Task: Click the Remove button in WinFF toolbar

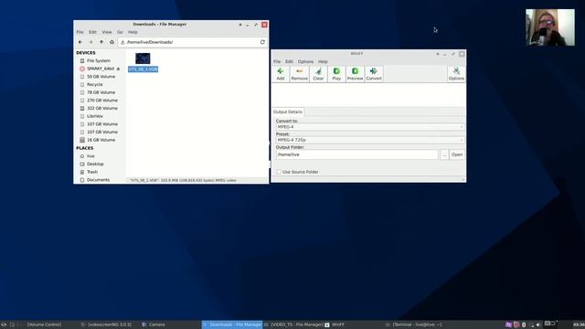Action: [299, 74]
